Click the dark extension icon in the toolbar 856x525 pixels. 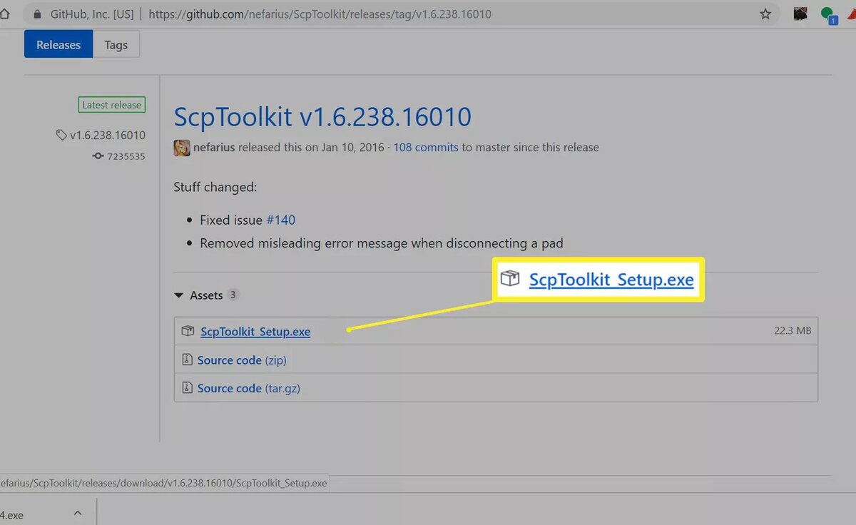(x=801, y=14)
